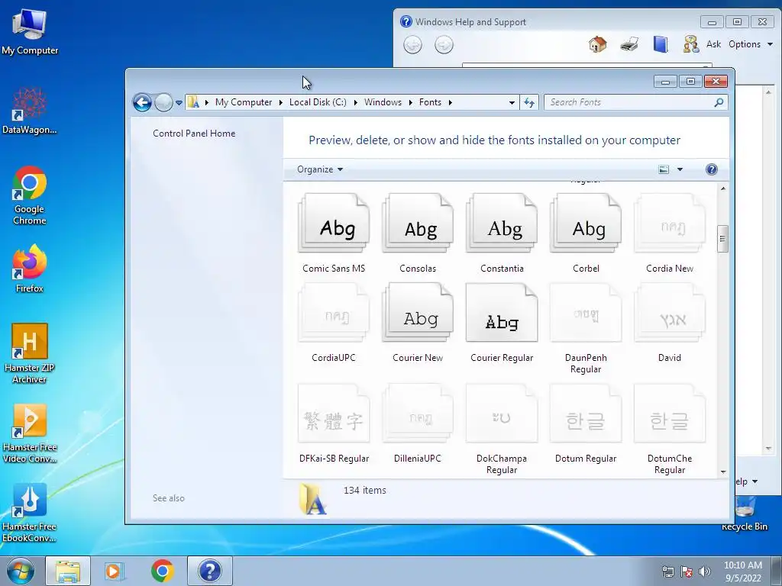Click the Google Chrome desktop shortcut
Screen dimensions: 782x586
point(30,195)
